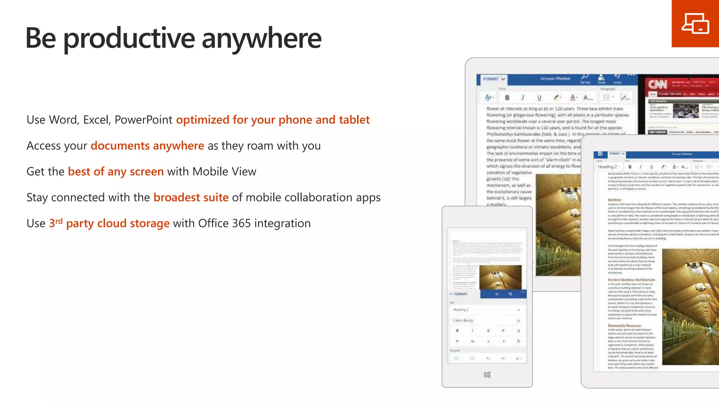Click the highlighter icon on the phone
This screenshot has height=404, width=719.
pyautogui.click(x=503, y=331)
